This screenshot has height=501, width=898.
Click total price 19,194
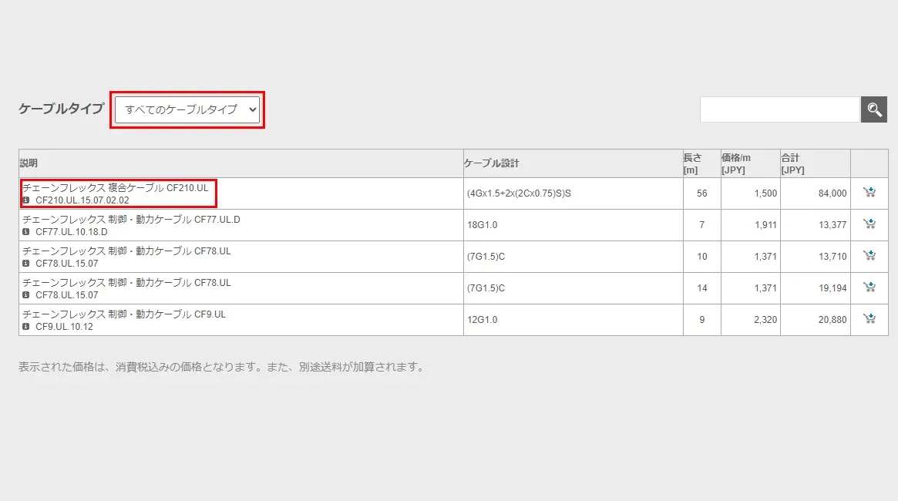[832, 288]
